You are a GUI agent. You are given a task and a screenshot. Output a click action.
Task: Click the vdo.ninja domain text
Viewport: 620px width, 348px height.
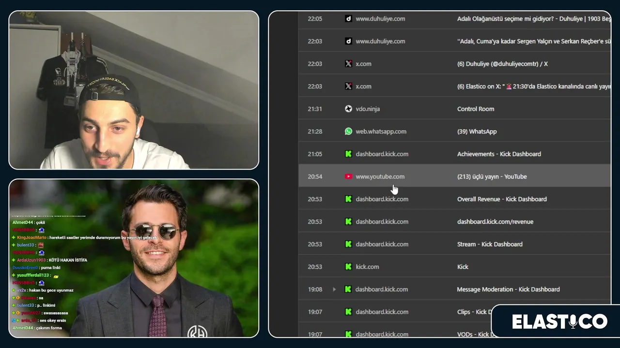coord(368,109)
